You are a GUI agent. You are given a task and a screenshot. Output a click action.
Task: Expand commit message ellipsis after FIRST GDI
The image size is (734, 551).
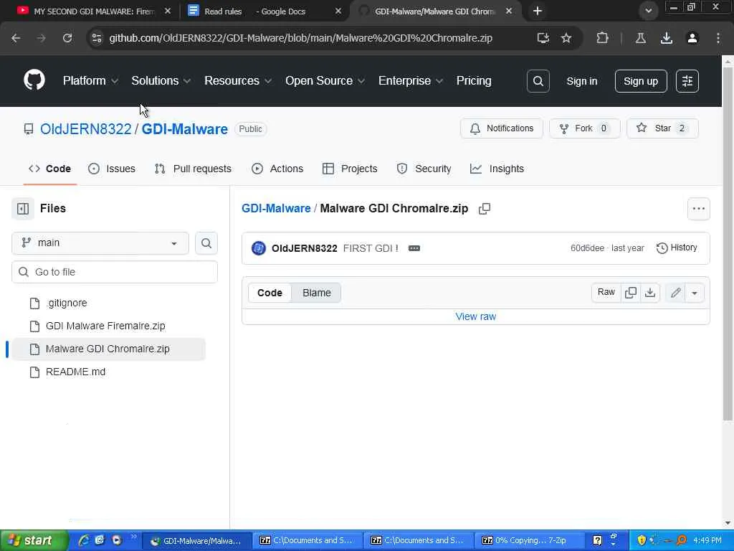(x=414, y=248)
